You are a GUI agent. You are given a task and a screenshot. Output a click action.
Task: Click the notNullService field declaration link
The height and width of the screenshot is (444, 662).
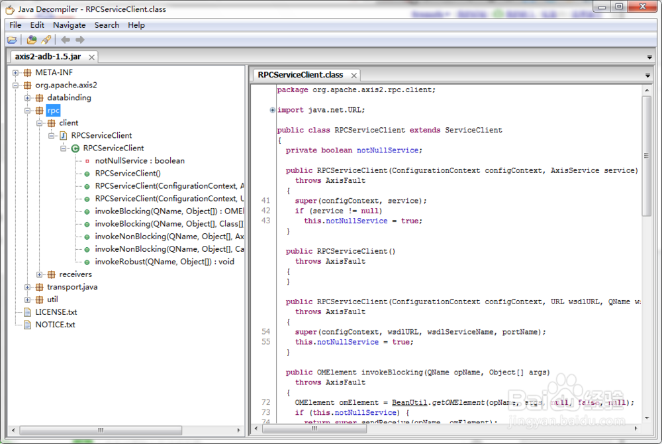click(x=387, y=150)
